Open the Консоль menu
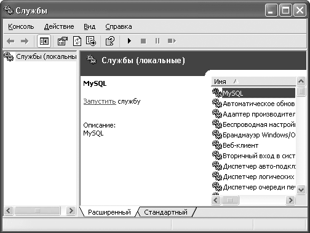The height and width of the screenshot is (233, 310). (x=21, y=26)
